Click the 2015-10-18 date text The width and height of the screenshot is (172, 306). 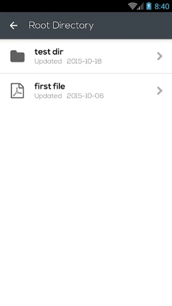pyautogui.click(x=84, y=61)
